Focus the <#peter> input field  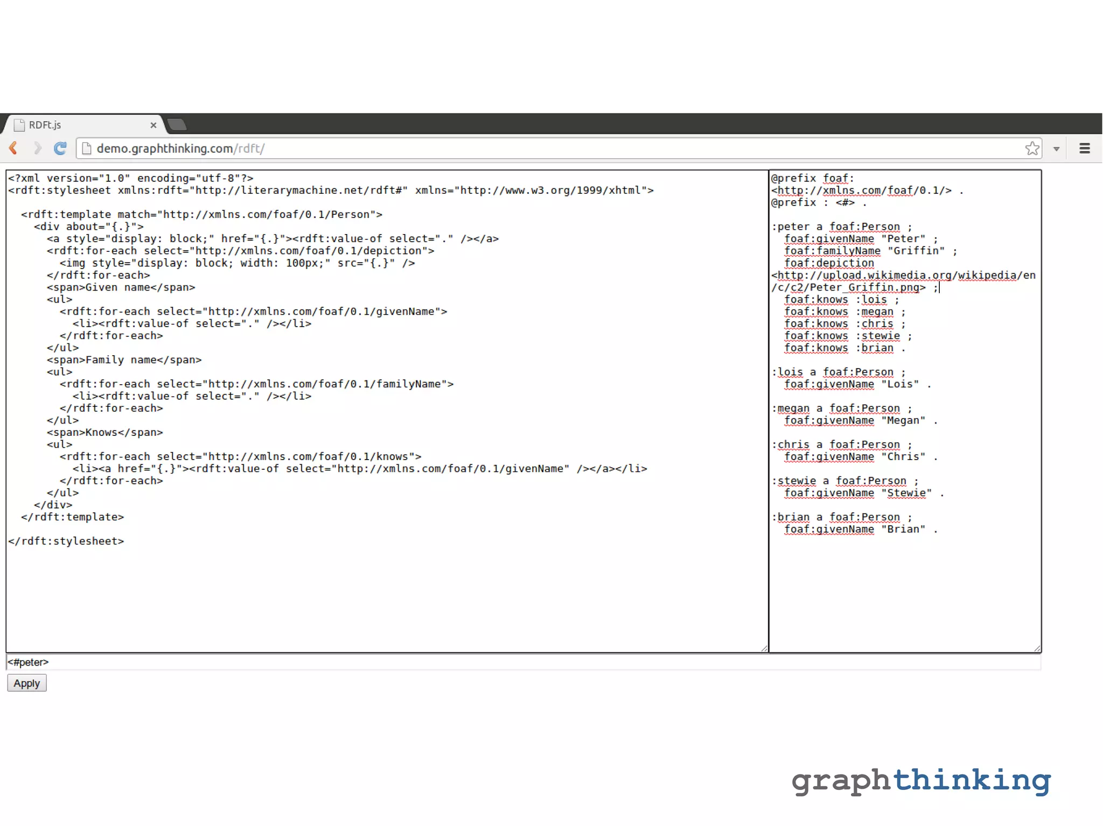(523, 662)
